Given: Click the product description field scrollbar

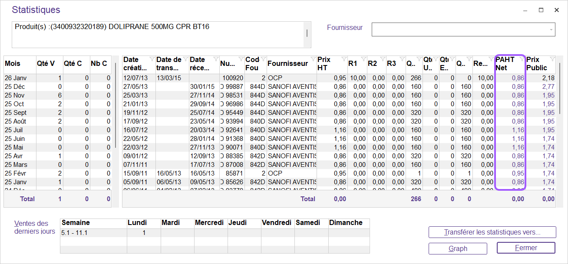Looking at the screenshot, I should click(x=307, y=33).
